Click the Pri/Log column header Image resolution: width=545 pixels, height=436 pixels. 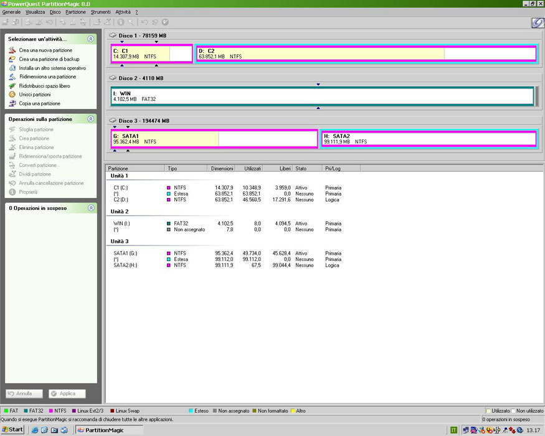pyautogui.click(x=341, y=168)
